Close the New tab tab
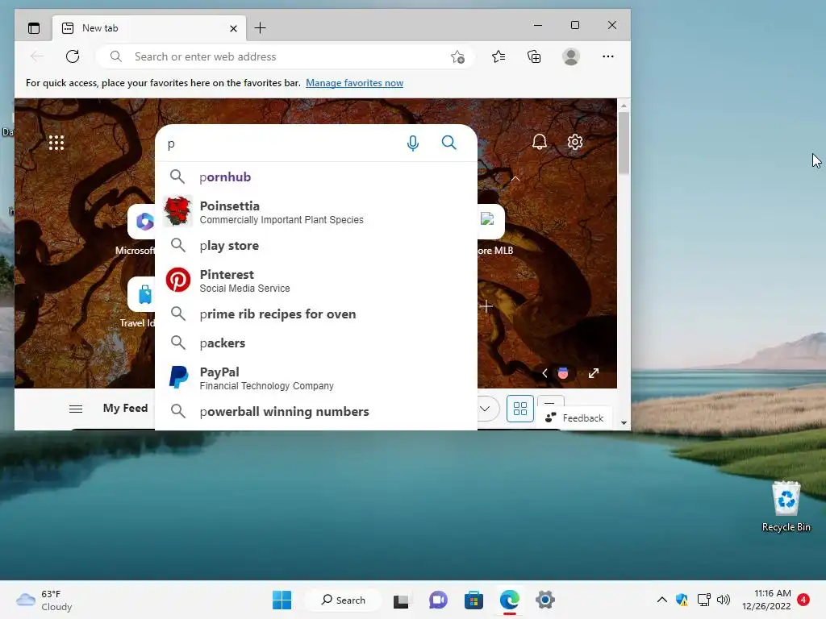This screenshot has height=619, width=826. coord(233,28)
